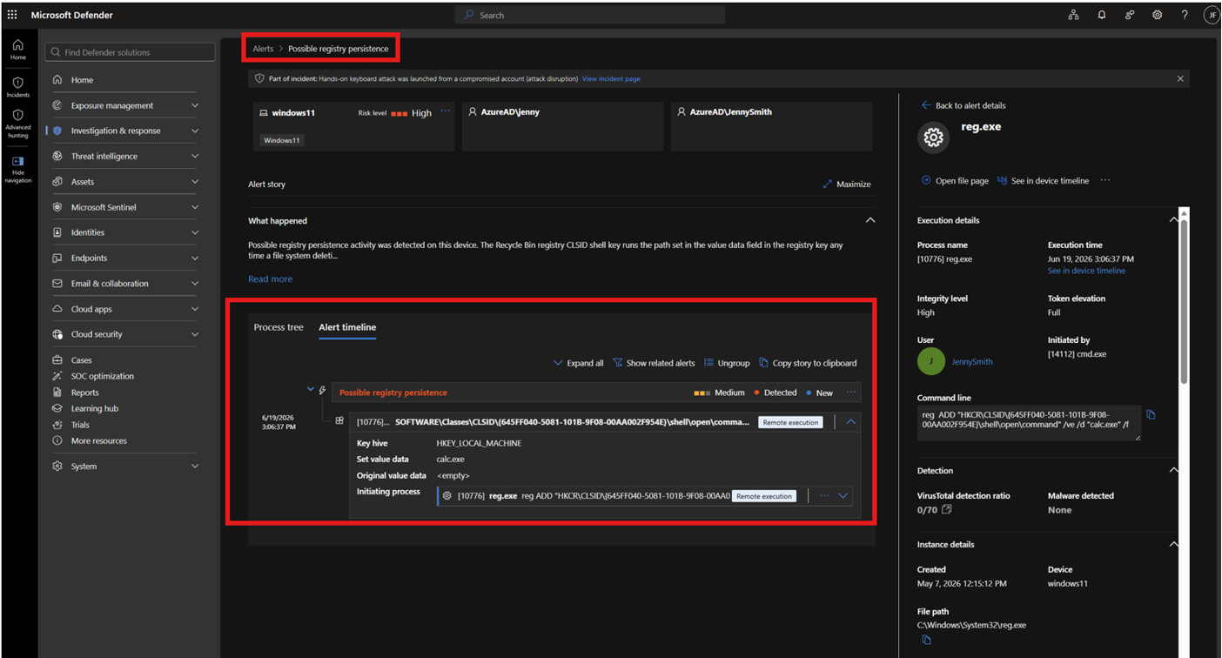Open Reports in the navigation menu
The image size is (1222, 658).
tap(84, 393)
